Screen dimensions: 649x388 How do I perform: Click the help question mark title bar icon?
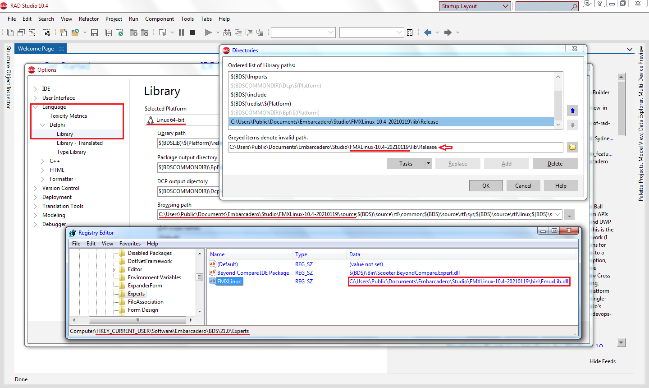pyautogui.click(x=599, y=4)
